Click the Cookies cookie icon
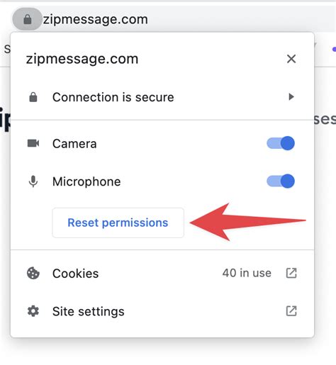The height and width of the screenshot is (365, 336). (x=33, y=274)
